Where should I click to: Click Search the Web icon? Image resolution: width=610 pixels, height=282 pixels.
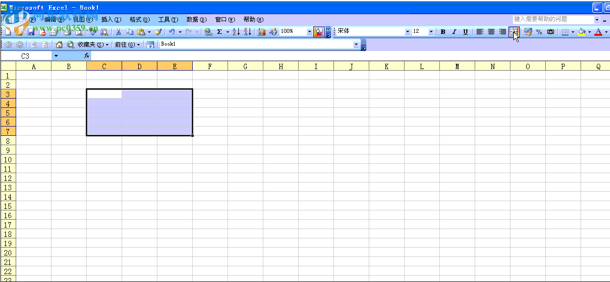(x=71, y=45)
